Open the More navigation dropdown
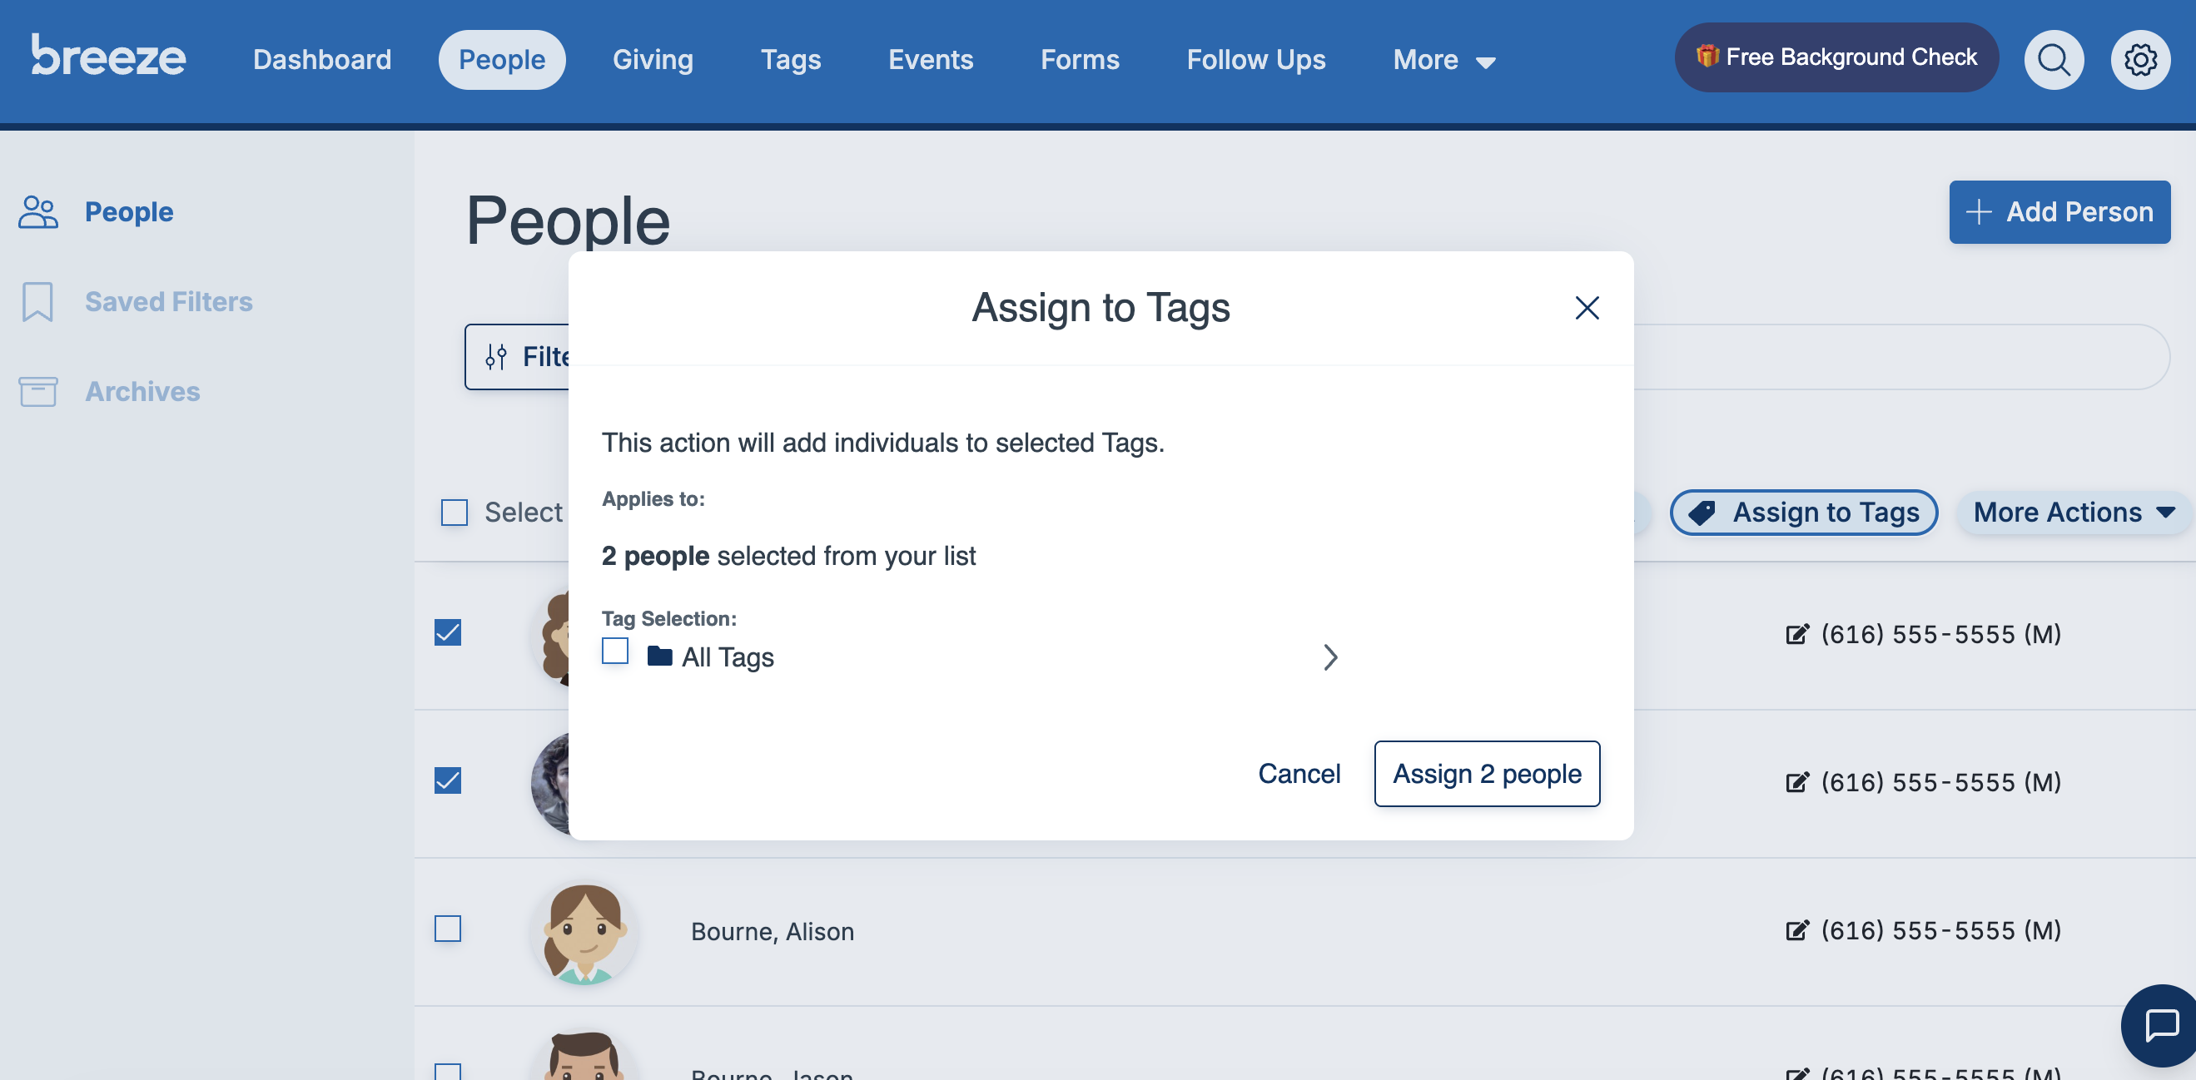The height and width of the screenshot is (1080, 2196). (1444, 60)
